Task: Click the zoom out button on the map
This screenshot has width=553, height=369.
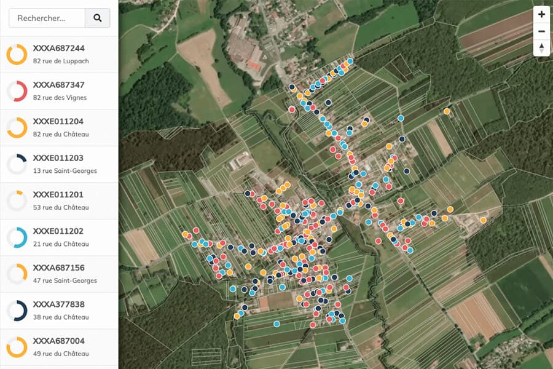Action: pyautogui.click(x=541, y=31)
